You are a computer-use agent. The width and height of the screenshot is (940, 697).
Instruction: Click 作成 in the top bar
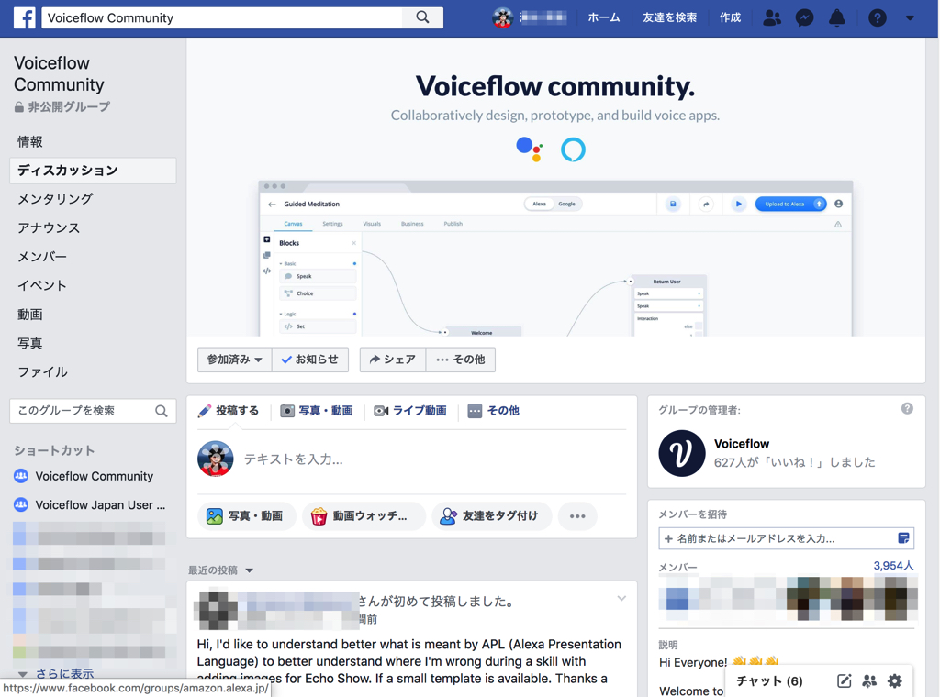coord(730,18)
